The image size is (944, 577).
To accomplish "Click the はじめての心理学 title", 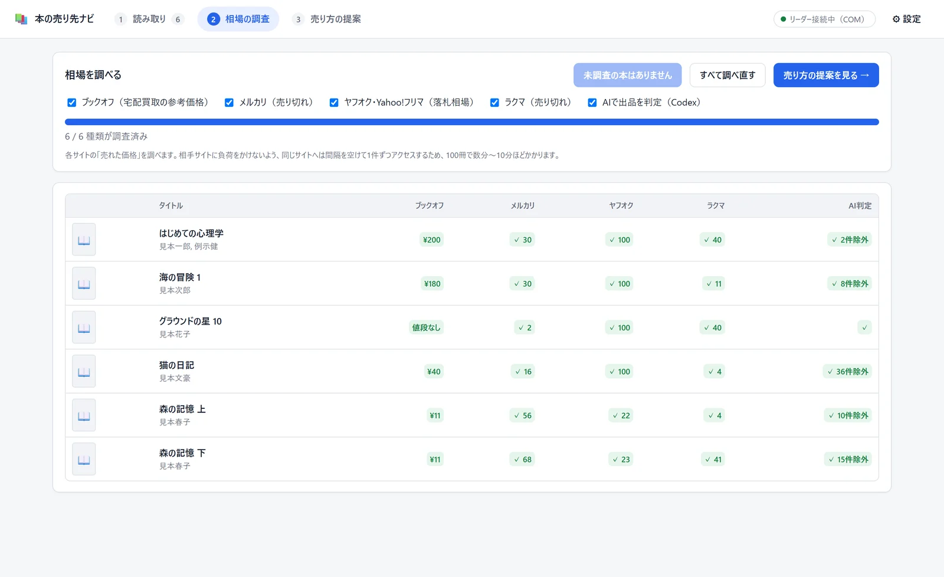I will click(191, 233).
